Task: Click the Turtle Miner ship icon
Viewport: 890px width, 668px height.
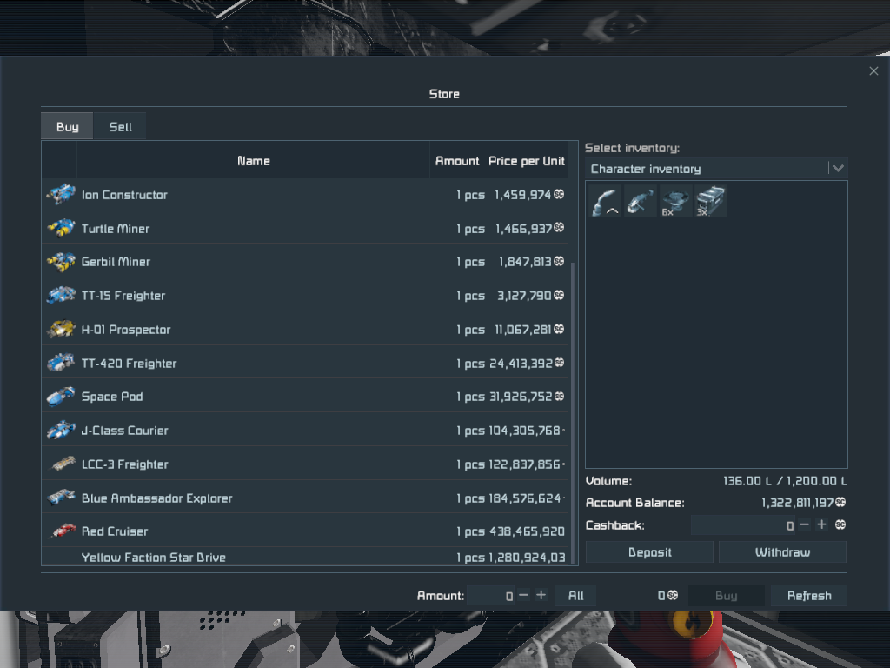Action: (61, 229)
